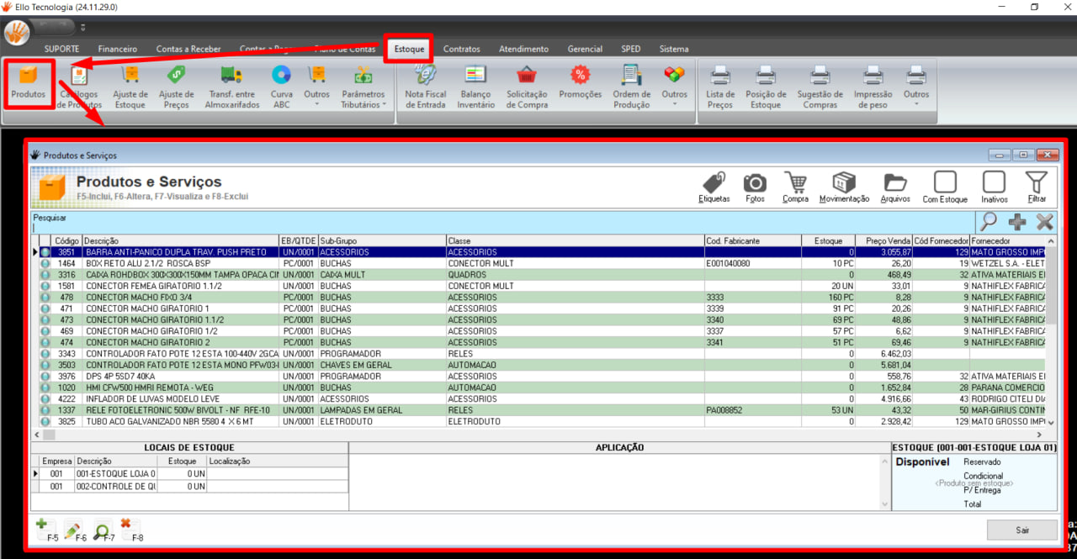Screen dimensions: 1077x559
Task: Click the F-8 delete product icon
Action: [131, 530]
